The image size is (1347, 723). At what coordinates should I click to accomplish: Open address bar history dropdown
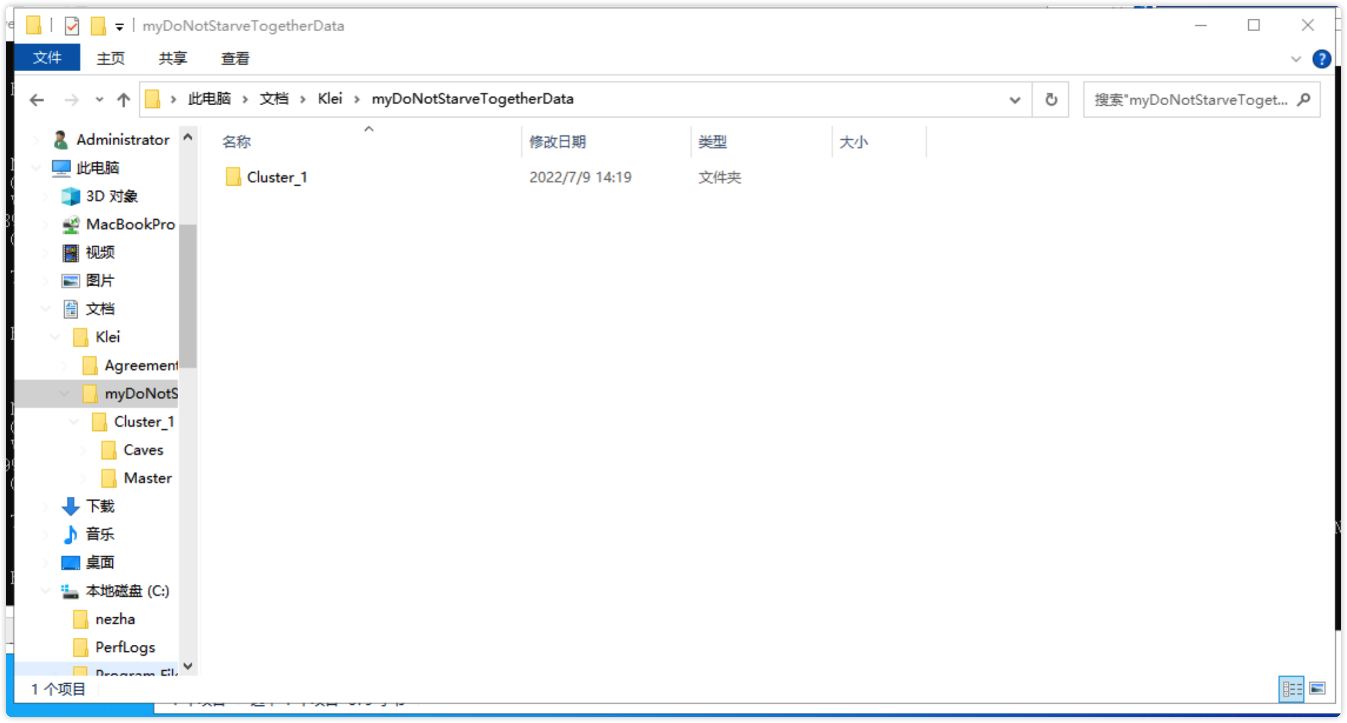1015,100
